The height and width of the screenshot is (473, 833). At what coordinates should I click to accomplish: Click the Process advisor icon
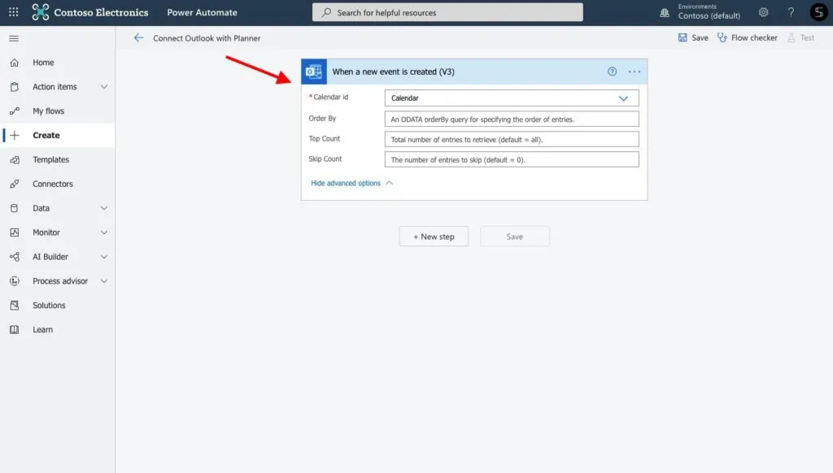(x=15, y=281)
